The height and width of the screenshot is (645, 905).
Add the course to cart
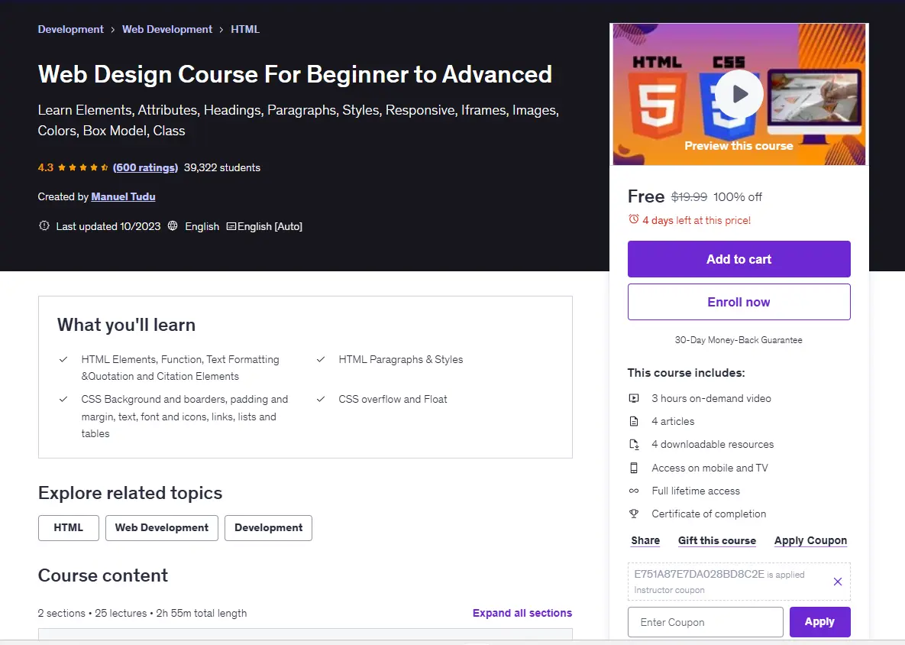click(739, 259)
